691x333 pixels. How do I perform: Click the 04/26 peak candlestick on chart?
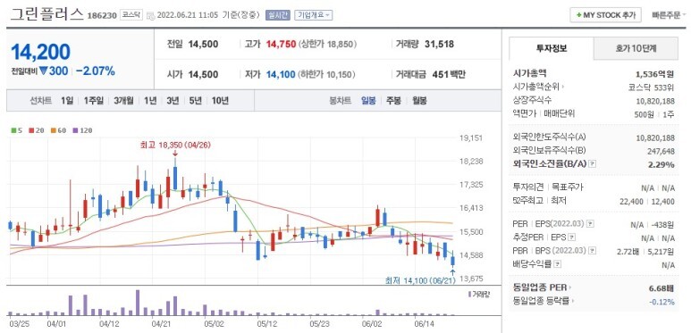pyautogui.click(x=175, y=175)
